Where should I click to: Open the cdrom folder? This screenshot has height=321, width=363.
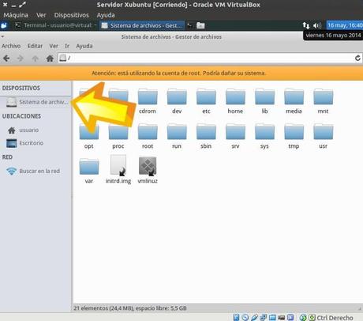[x=148, y=101]
